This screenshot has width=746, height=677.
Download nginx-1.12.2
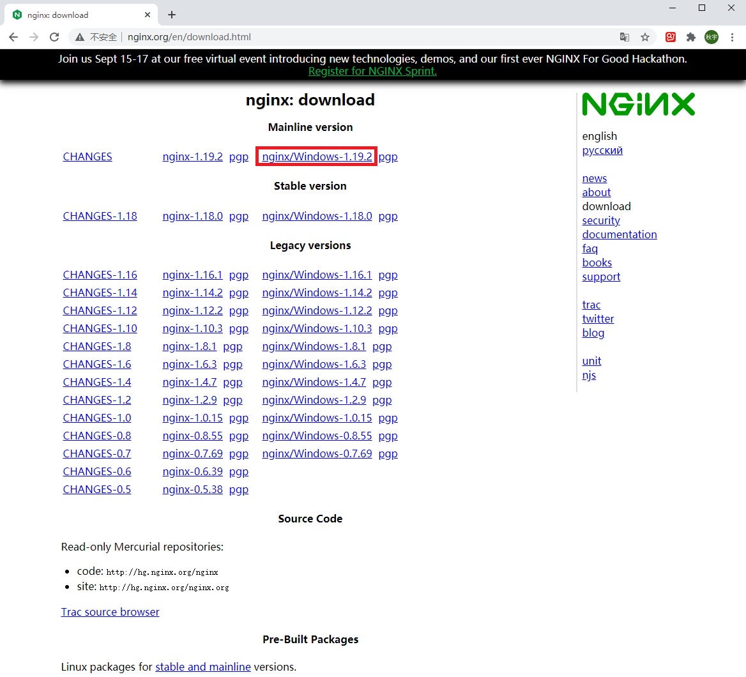[x=193, y=310]
